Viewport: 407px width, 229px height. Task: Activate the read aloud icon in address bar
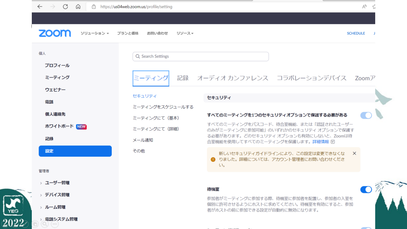(364, 7)
